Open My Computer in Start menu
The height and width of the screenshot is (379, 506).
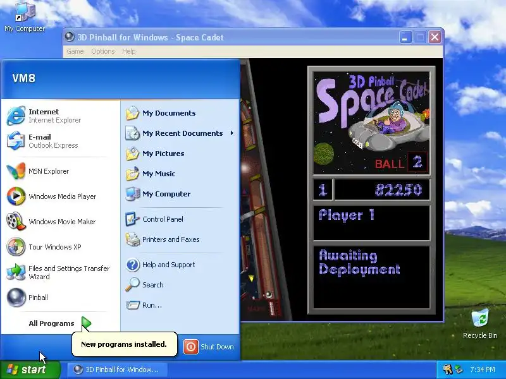pyautogui.click(x=180, y=194)
